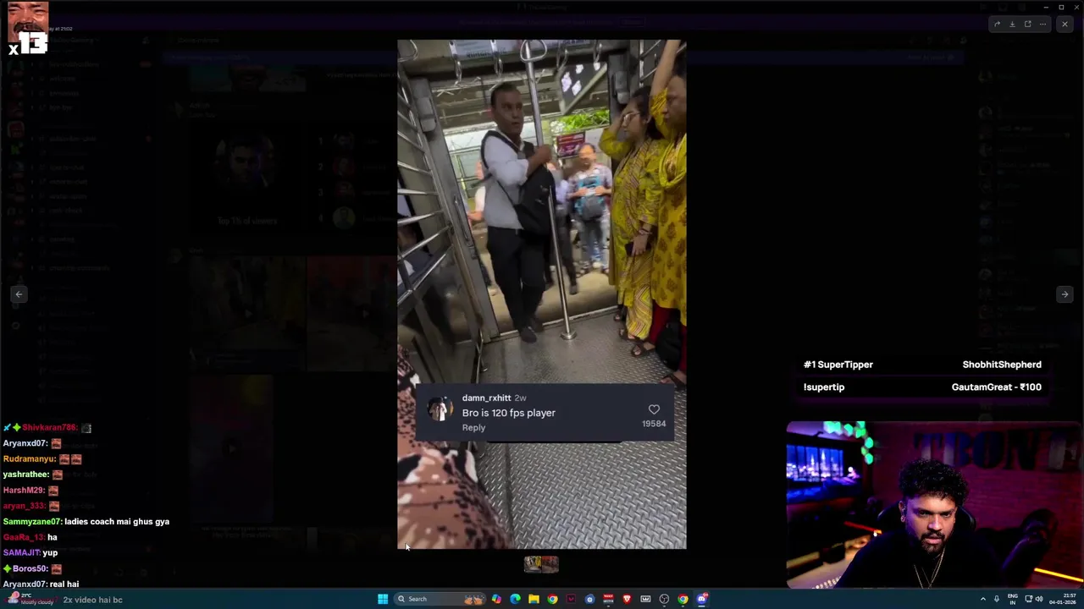This screenshot has width=1084, height=609.
Task: Open the three-dots more options menu
Action: pyautogui.click(x=1043, y=25)
